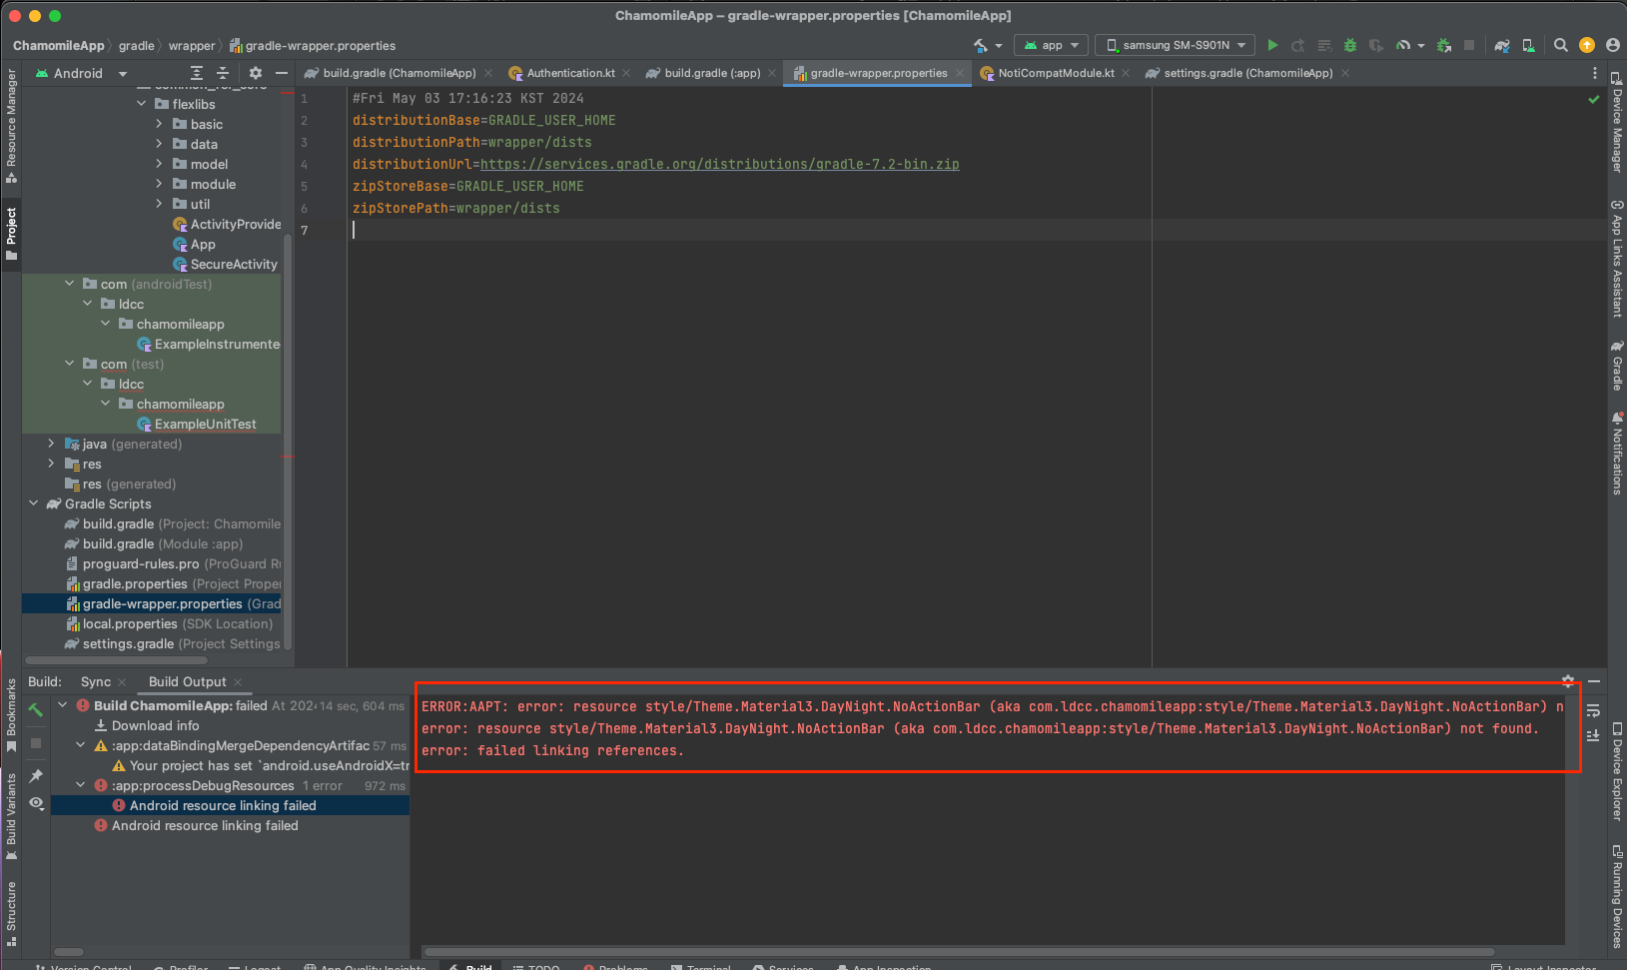Toggle scroll to end in build output

point(1593,735)
